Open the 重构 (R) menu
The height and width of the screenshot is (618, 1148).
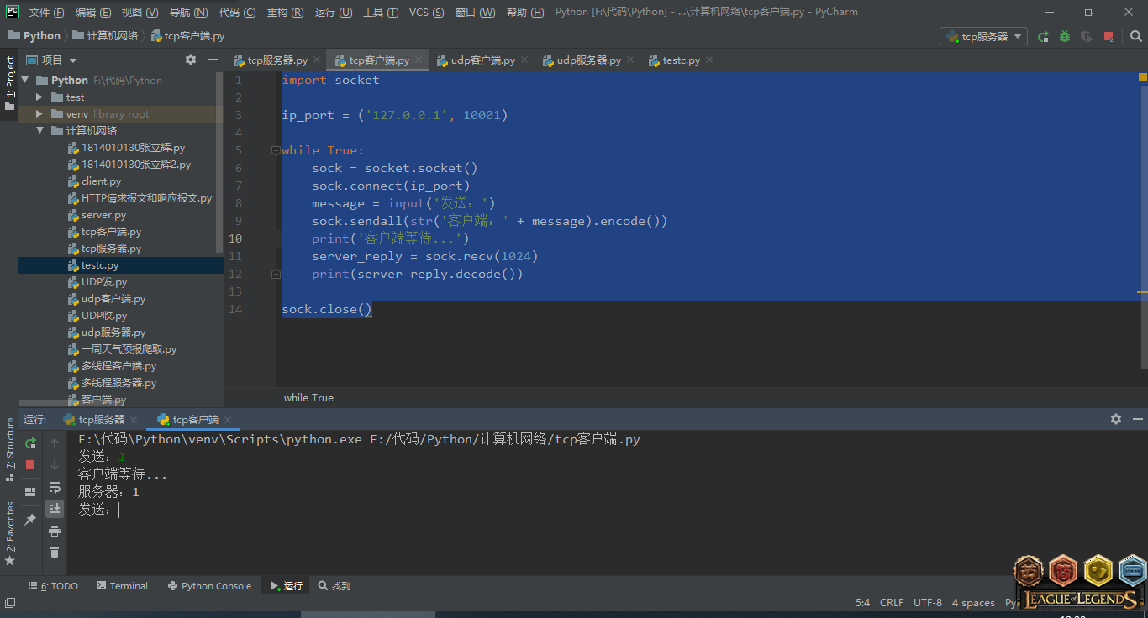click(x=286, y=13)
